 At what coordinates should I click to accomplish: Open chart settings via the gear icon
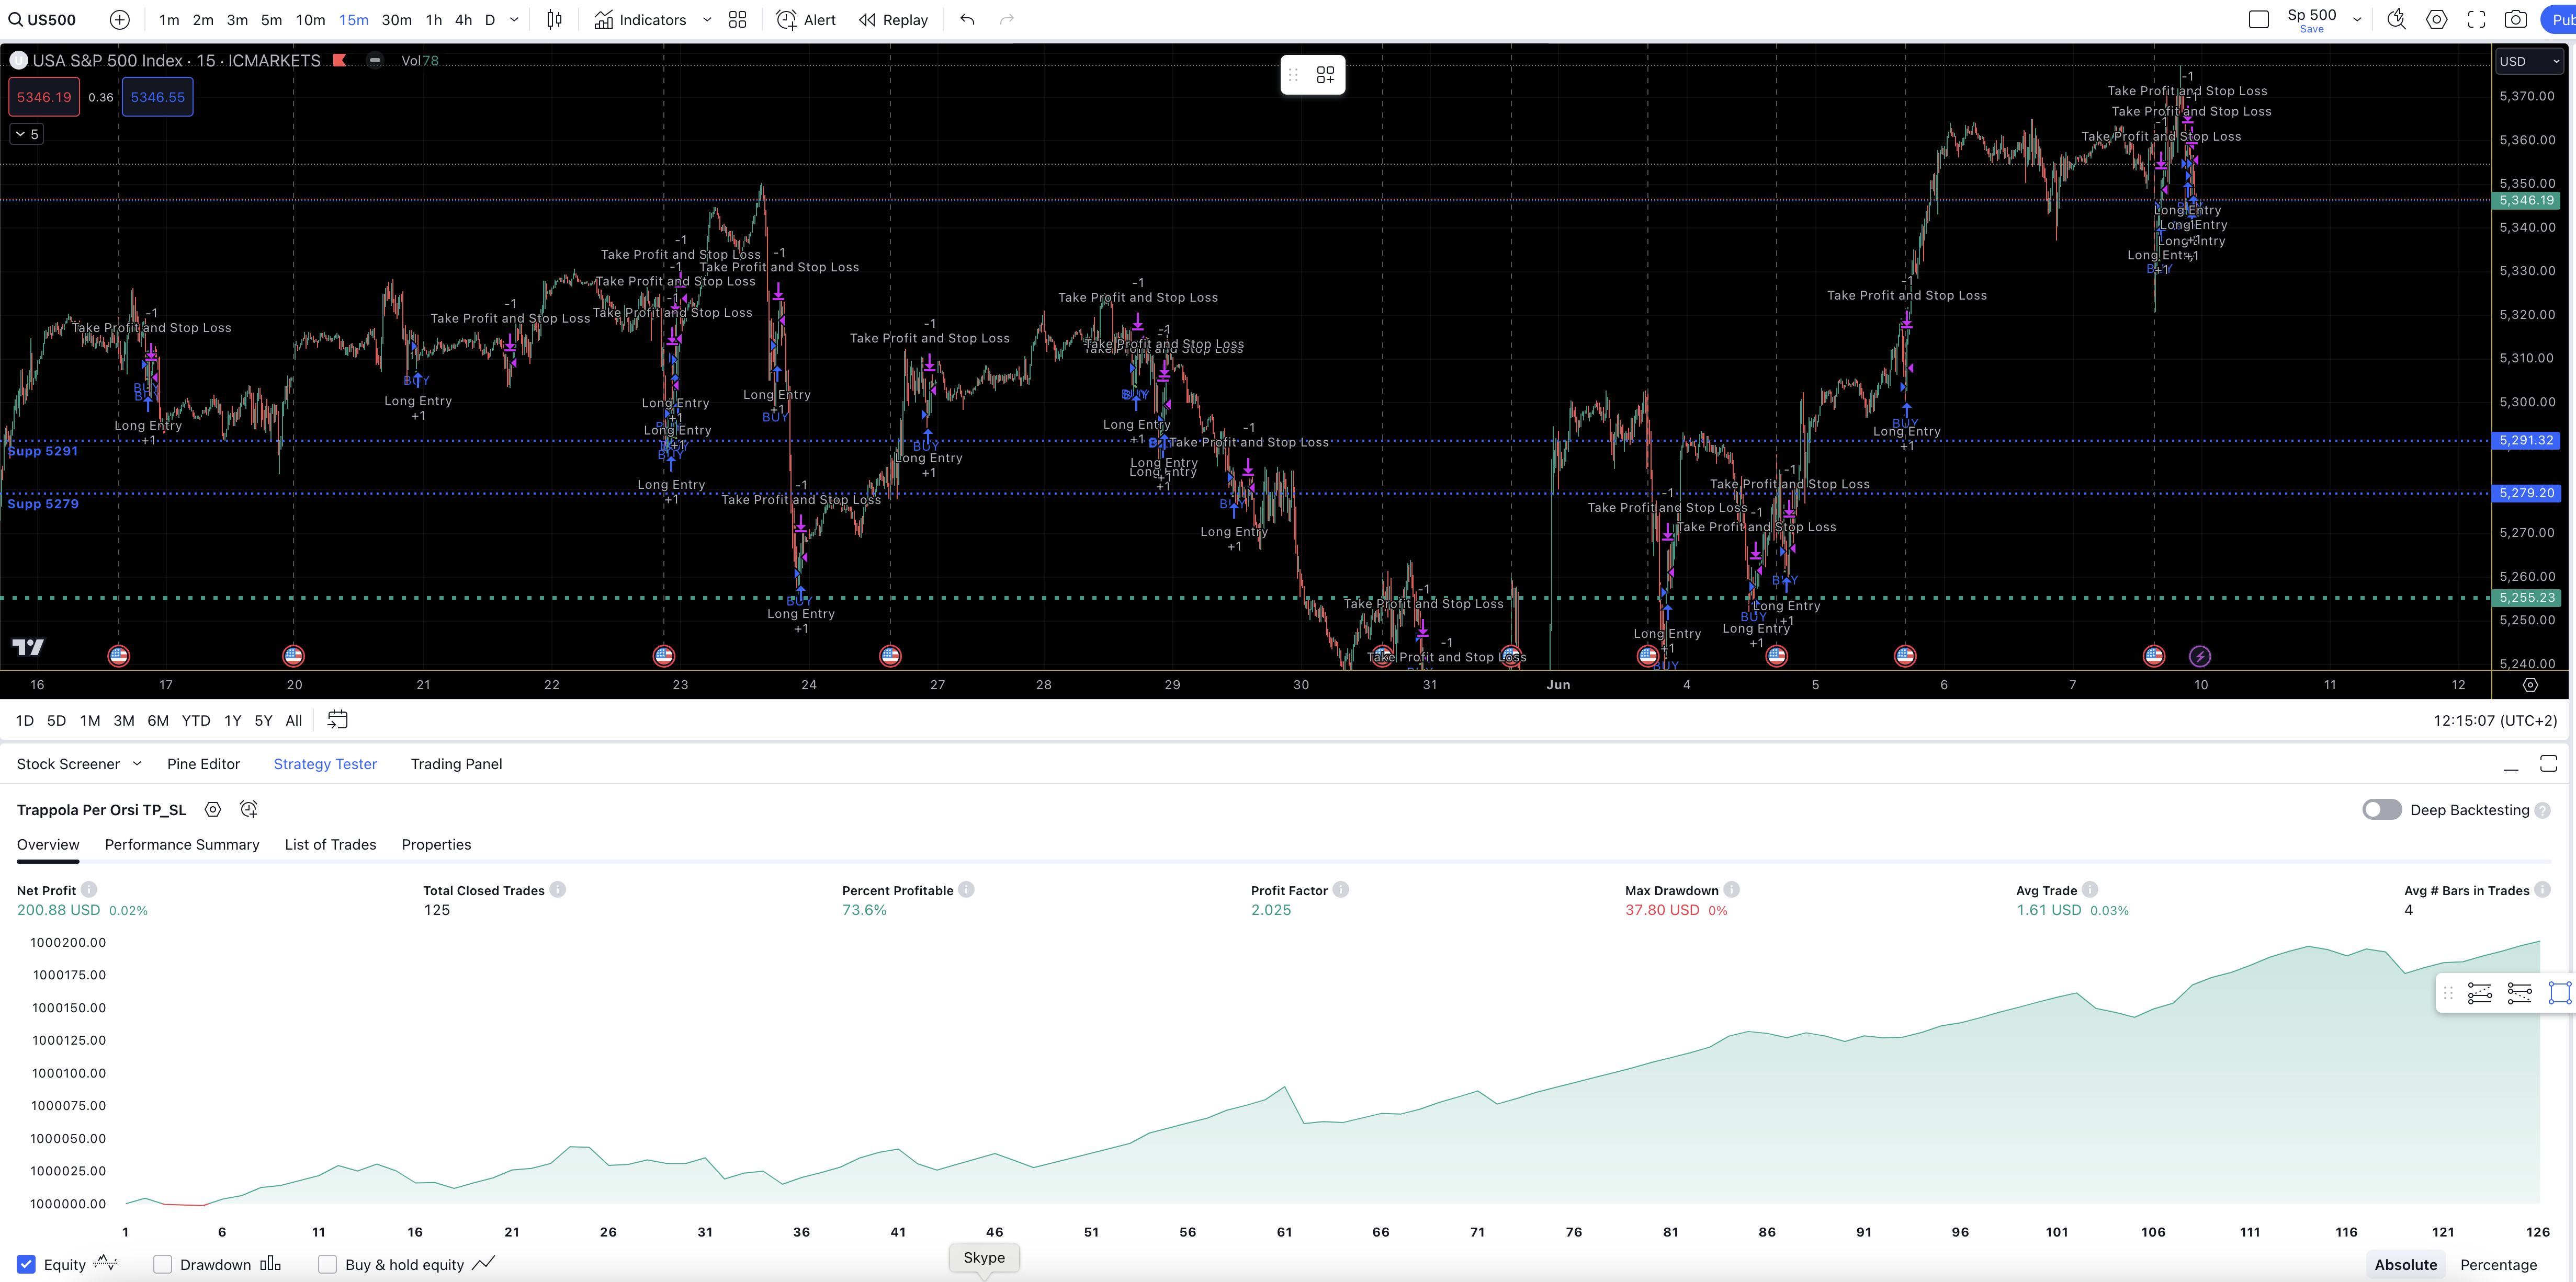click(2437, 19)
